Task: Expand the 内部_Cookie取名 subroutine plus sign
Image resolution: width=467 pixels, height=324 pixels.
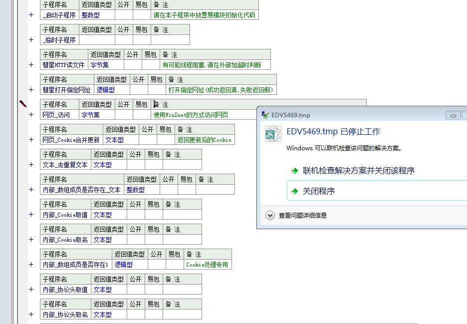Action: tap(31, 239)
